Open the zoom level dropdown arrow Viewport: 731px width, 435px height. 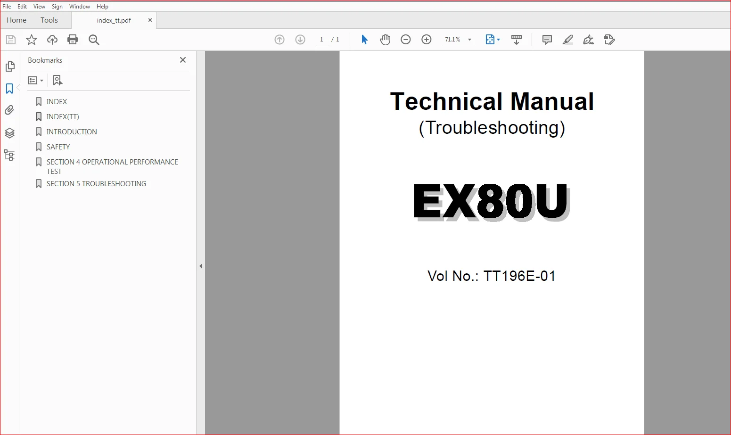(469, 40)
